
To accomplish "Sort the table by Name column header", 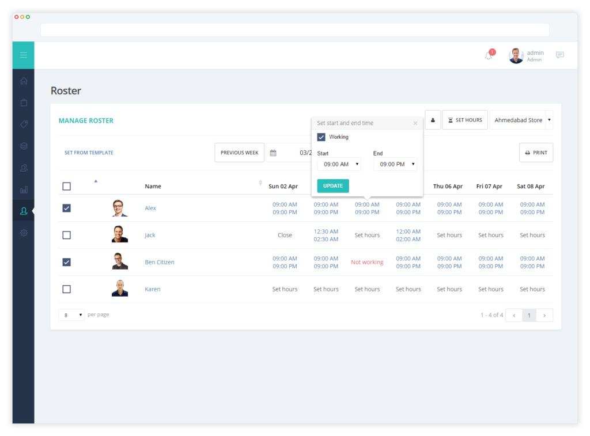I will click(153, 186).
